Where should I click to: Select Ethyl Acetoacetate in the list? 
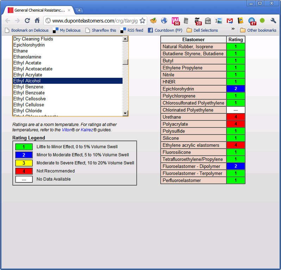[x=68, y=69]
